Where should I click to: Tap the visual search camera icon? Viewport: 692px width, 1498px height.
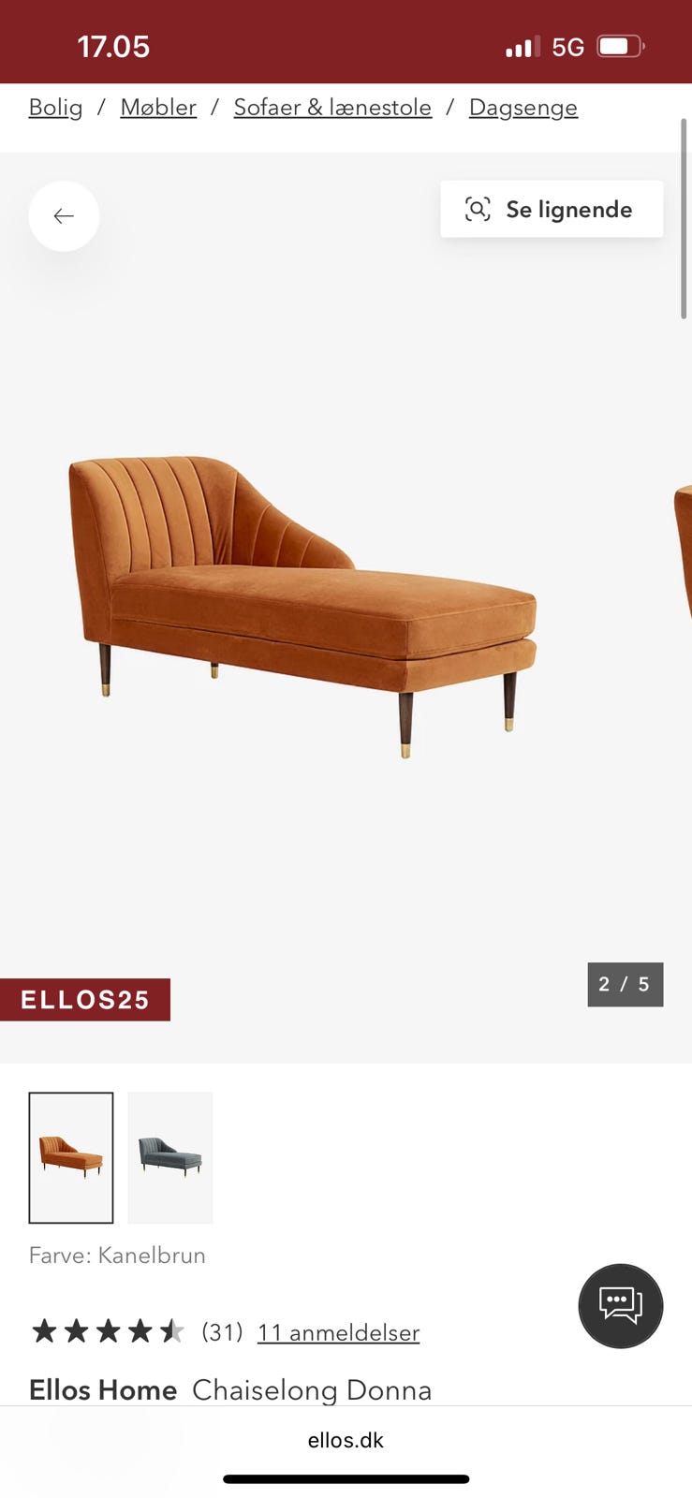point(478,209)
